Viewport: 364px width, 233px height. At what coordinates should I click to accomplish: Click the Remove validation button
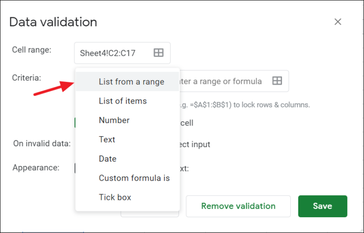[238, 206]
